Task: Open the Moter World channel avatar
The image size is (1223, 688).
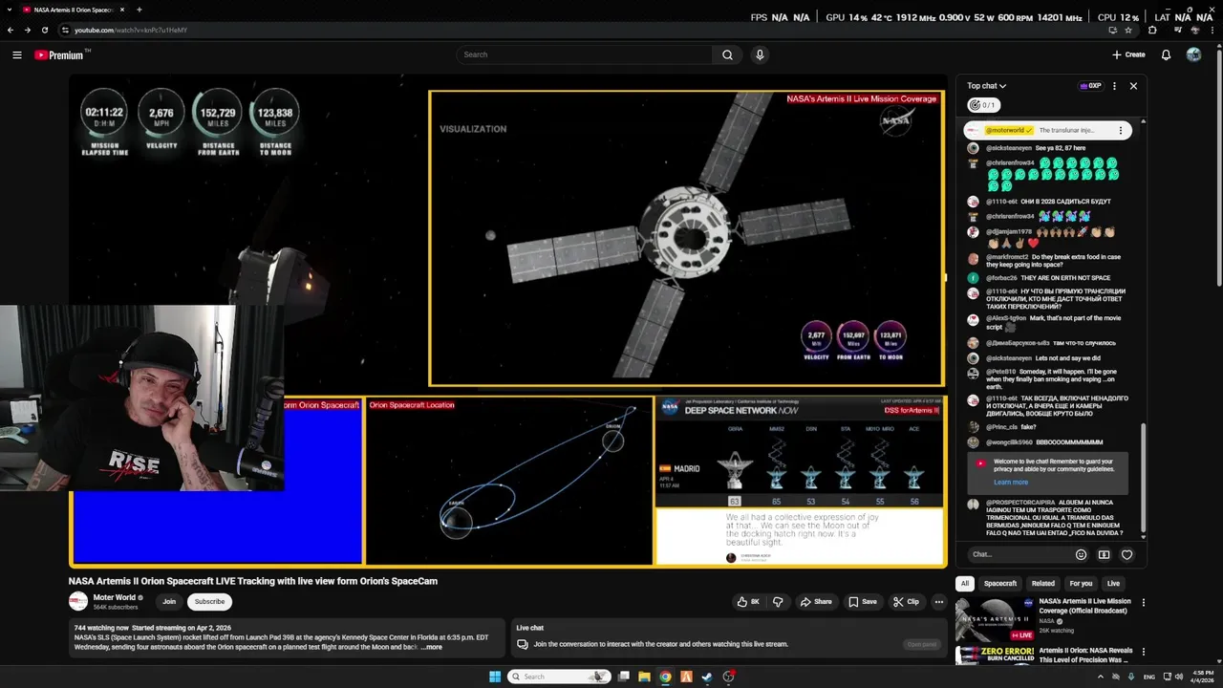Action: click(x=78, y=601)
